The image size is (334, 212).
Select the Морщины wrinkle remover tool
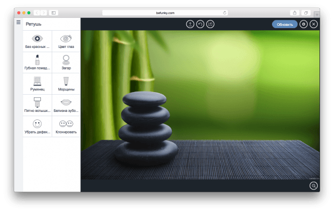point(66,84)
